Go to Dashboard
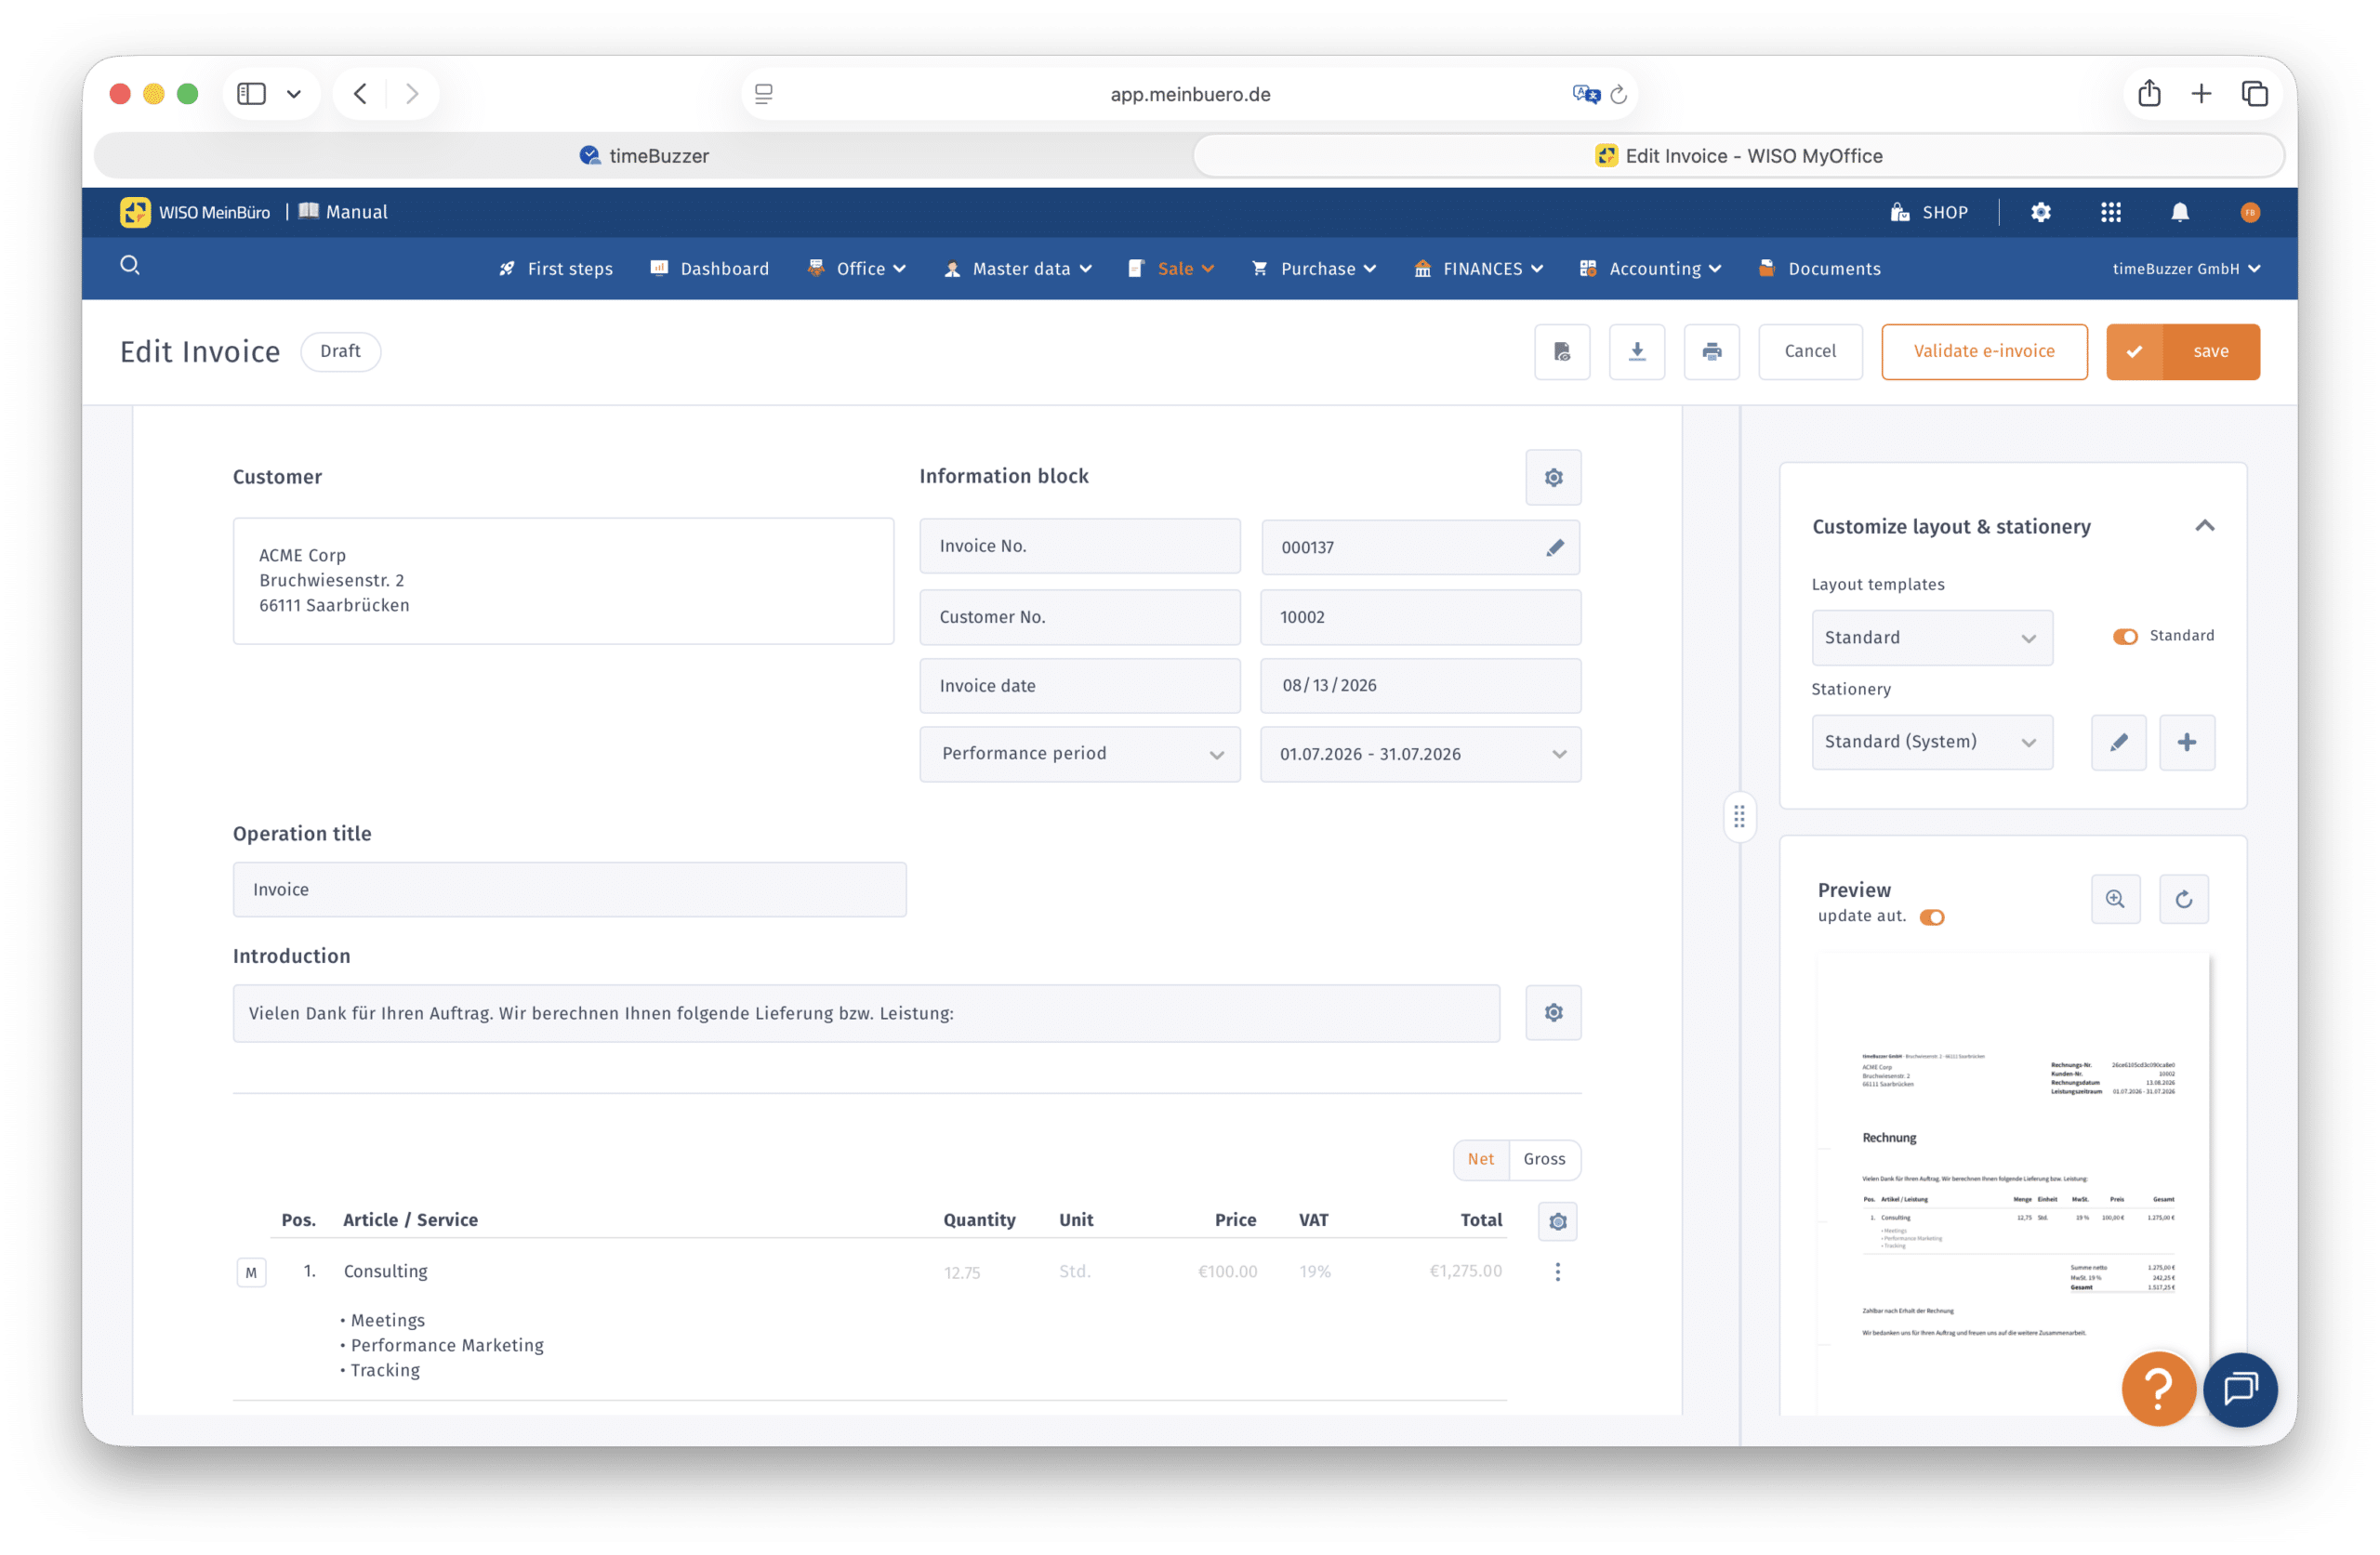Image resolution: width=2380 pixels, height=1555 pixels. tap(710, 268)
